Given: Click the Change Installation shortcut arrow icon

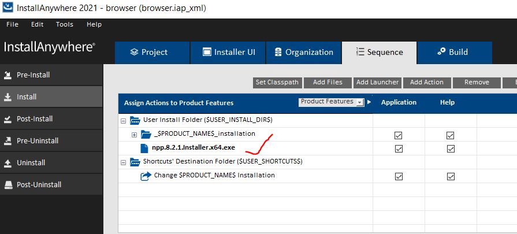Looking at the screenshot, I should [146, 176].
